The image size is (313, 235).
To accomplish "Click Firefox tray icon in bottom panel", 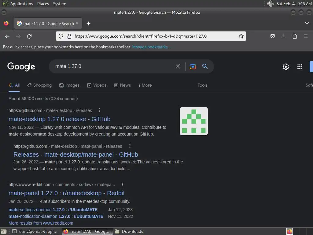I will click(x=289, y=231).
